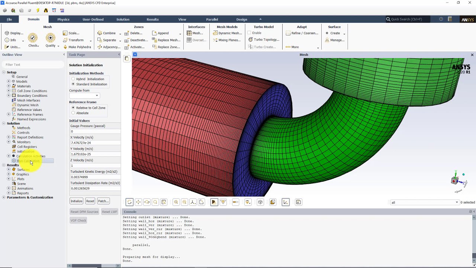Click the console vertical scrollbar
476x268 pixels.
(474, 238)
